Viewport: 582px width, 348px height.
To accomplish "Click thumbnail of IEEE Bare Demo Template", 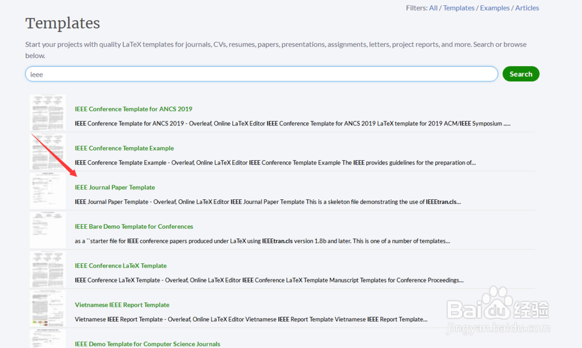I will [48, 230].
